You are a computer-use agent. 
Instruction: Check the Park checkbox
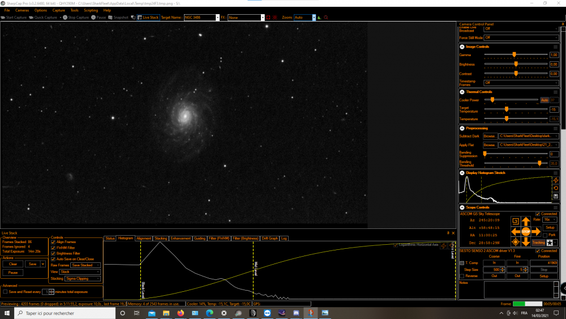[545, 235]
